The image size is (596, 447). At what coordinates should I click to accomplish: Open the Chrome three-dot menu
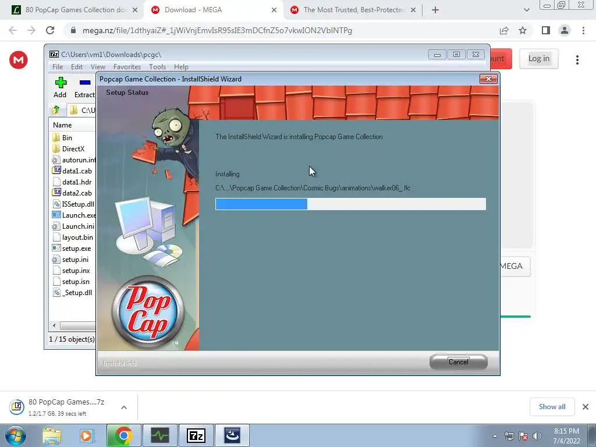[x=583, y=30]
